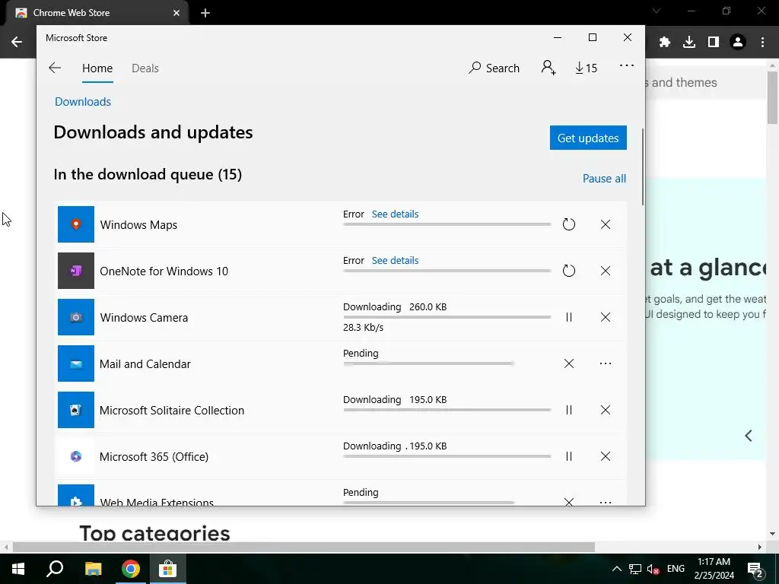
Task: Open the OneNote app icon tile
Action: coord(76,271)
